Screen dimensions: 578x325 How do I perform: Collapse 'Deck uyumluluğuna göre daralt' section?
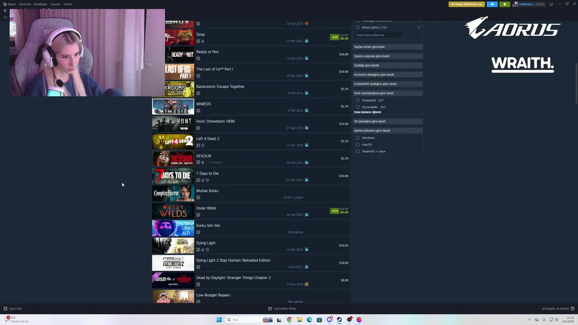click(x=387, y=93)
